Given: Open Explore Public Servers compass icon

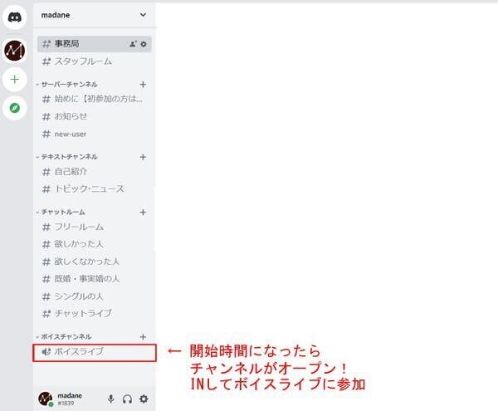Looking at the screenshot, I should click(x=14, y=108).
